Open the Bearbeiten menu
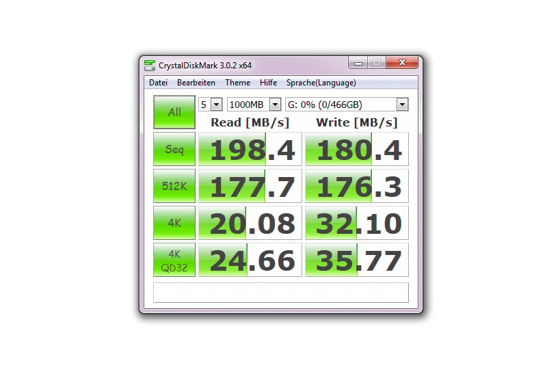The image size is (547, 376). (196, 83)
